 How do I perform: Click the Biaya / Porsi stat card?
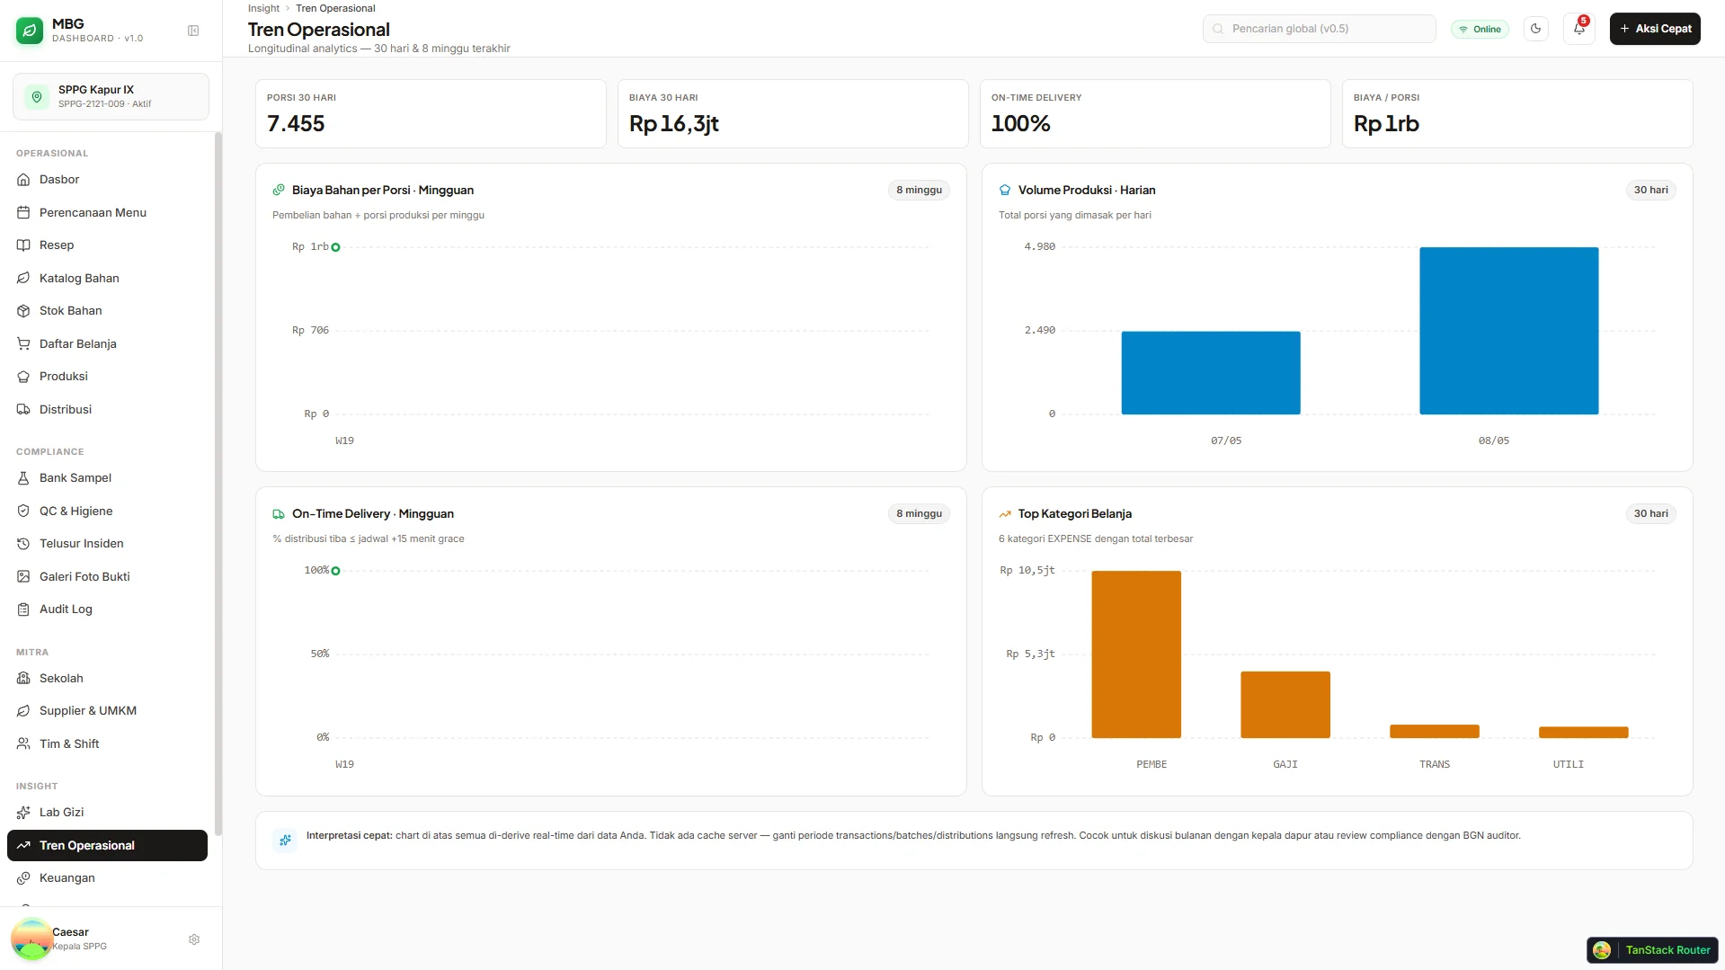click(1517, 113)
